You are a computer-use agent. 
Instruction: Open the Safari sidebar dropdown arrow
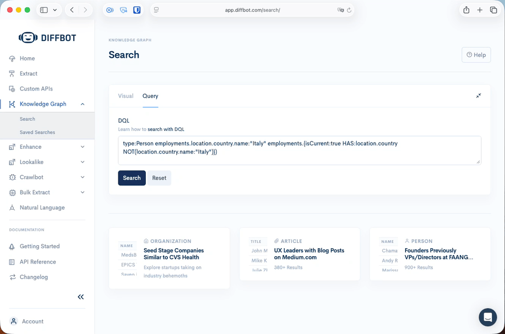[55, 10]
